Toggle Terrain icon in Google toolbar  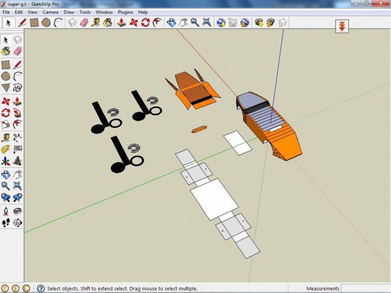(x=233, y=23)
